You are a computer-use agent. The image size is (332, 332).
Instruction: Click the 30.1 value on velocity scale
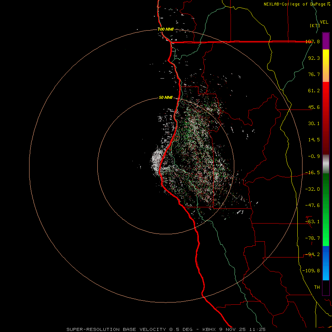(314, 124)
